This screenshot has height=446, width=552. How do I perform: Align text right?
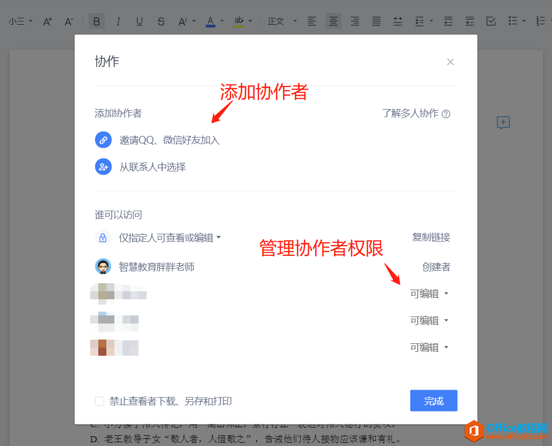(x=355, y=21)
